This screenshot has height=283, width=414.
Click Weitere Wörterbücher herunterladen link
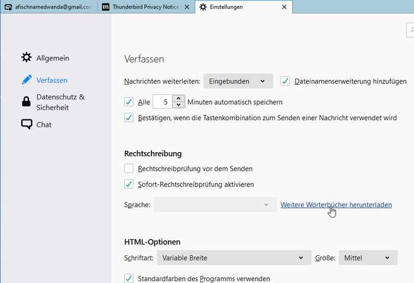coord(335,205)
